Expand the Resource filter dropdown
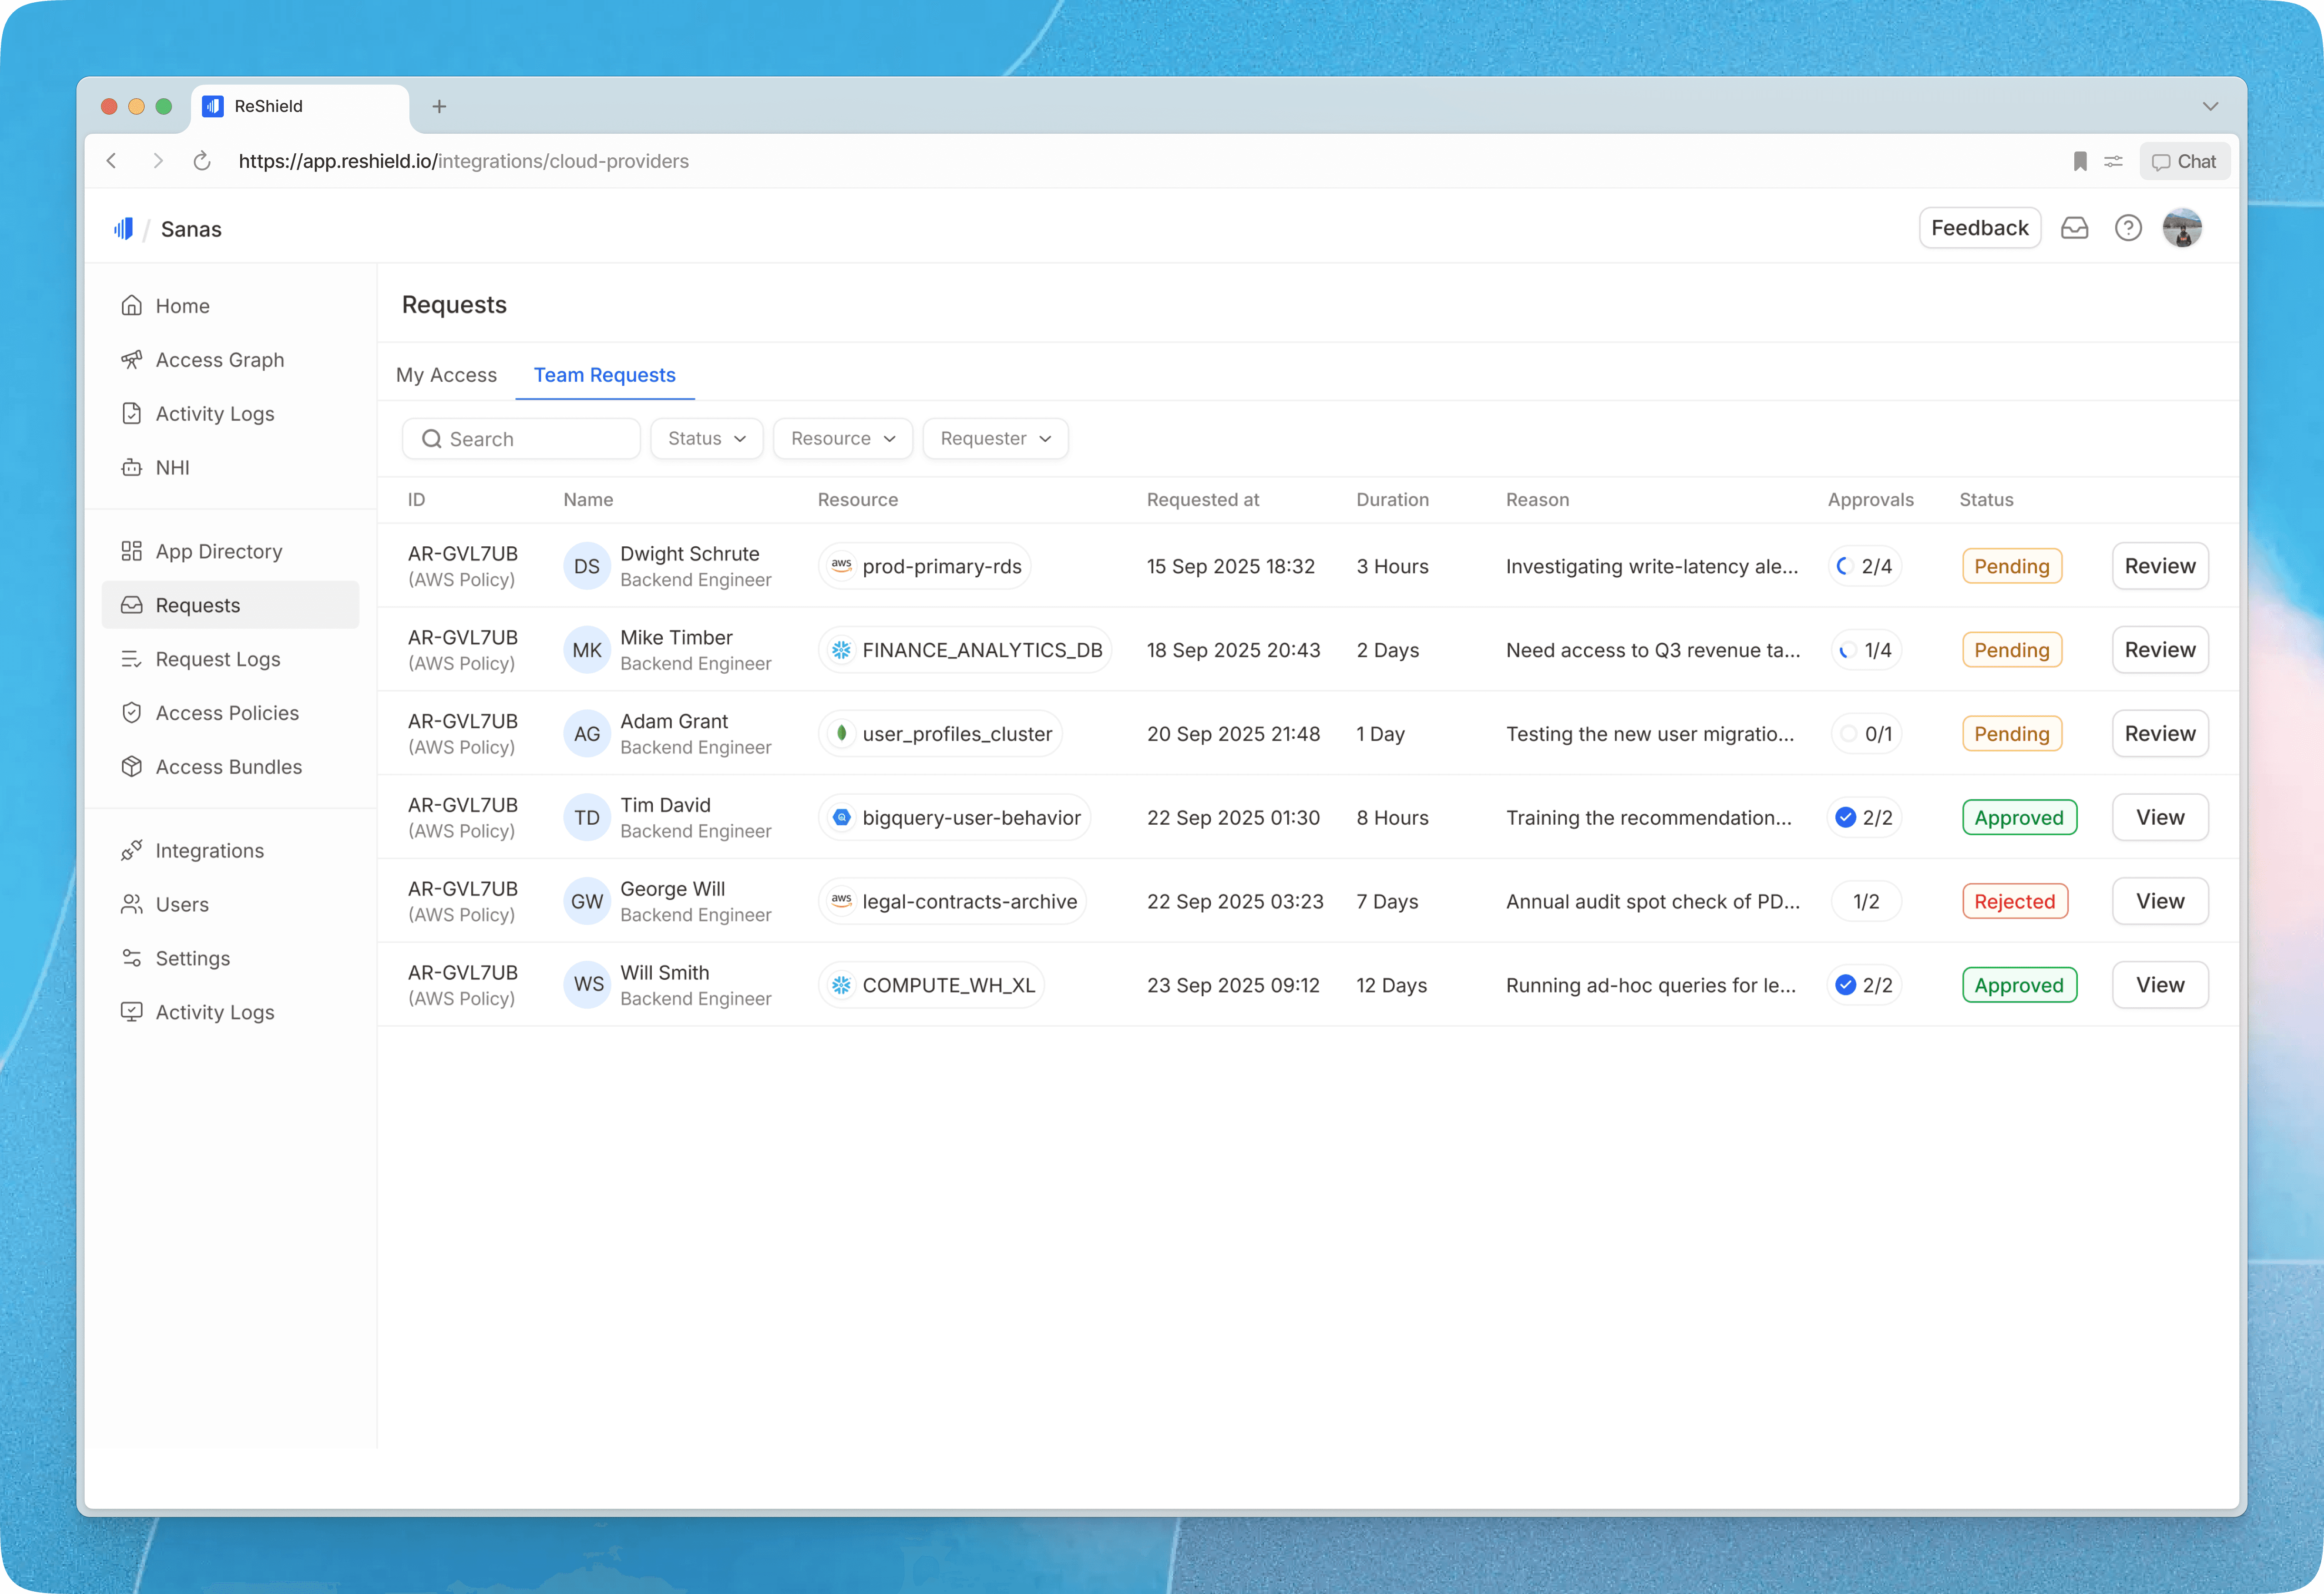2324x1594 pixels. pyautogui.click(x=842, y=438)
